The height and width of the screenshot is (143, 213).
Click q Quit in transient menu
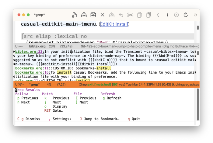[134, 119]
